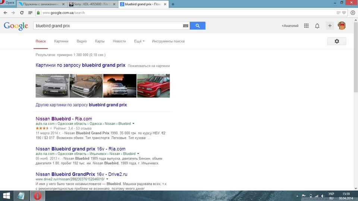This screenshot has width=358, height=201.
Task: Click the blue search magnifier button
Action: tap(198, 26)
